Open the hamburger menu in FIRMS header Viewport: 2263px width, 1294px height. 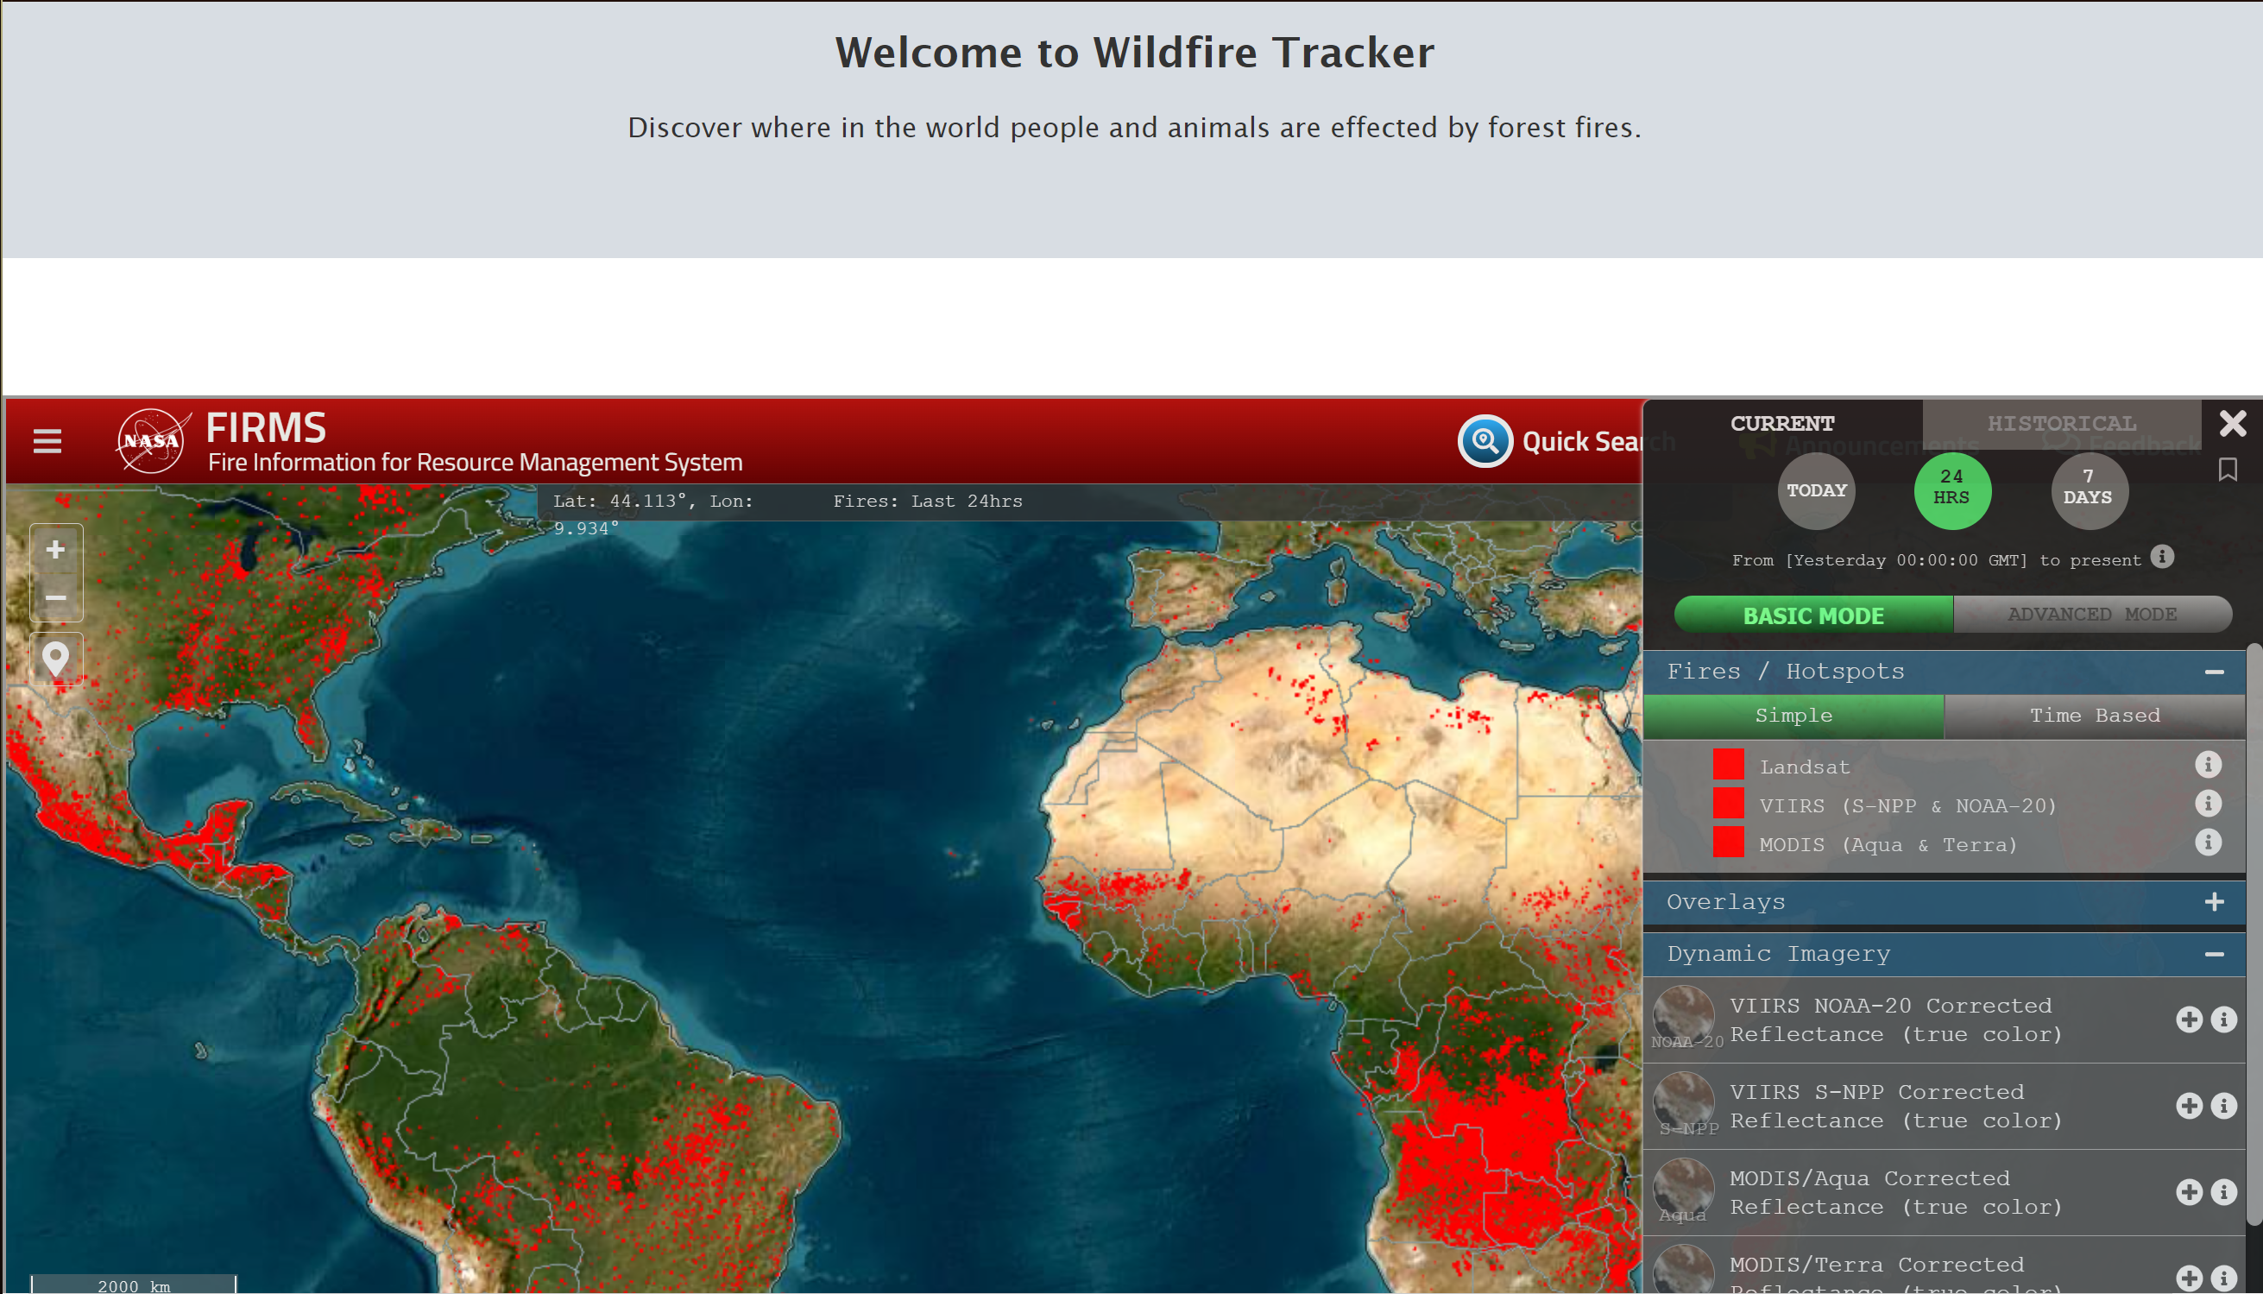click(x=47, y=441)
